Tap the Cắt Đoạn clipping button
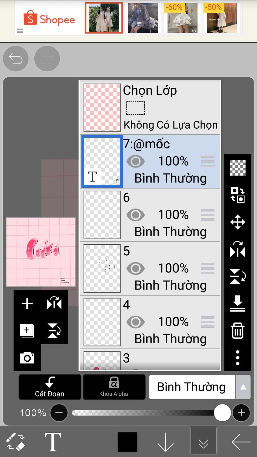Screen dimensions: 257x457 50,387
